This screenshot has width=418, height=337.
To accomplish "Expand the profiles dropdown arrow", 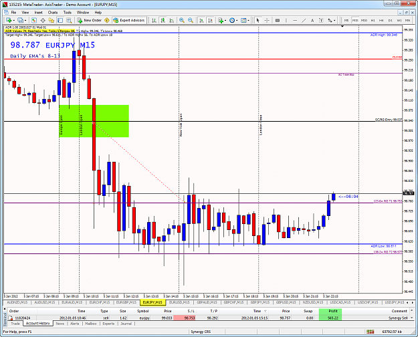I will click(25, 20).
